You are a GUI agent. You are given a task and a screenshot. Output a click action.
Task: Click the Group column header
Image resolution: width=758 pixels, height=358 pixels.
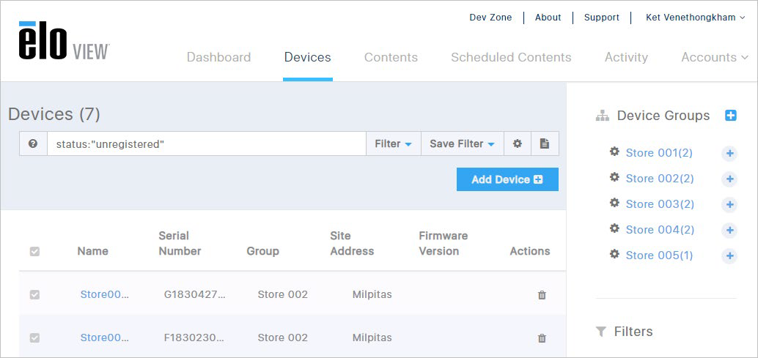pos(262,251)
